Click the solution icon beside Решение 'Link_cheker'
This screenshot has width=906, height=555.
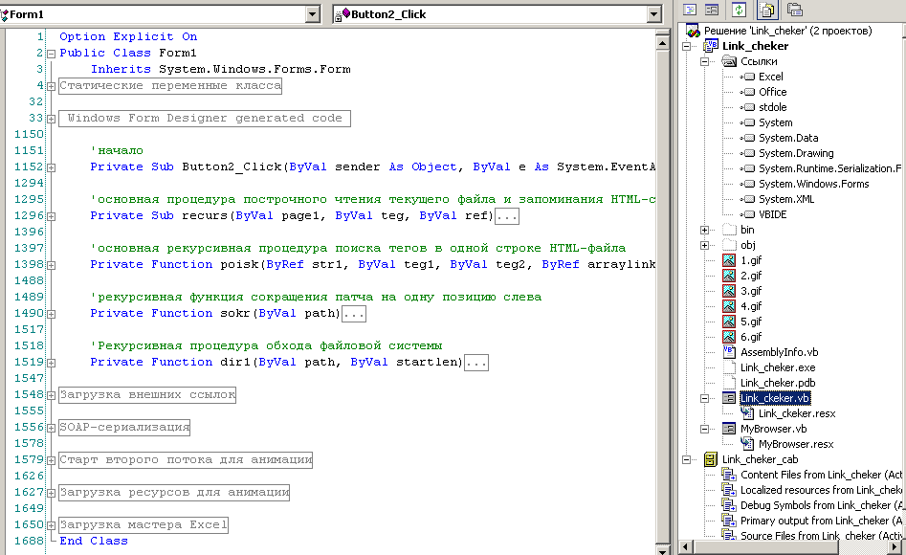[693, 31]
